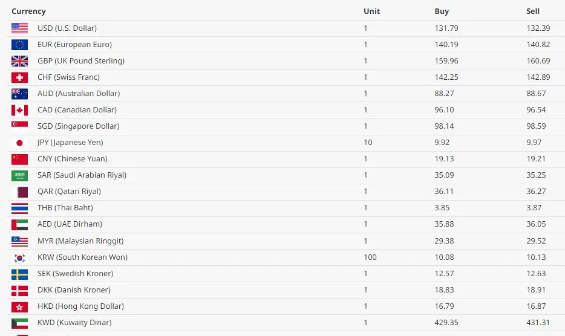Click the South Korean flag icon
This screenshot has width=565, height=336.
(x=19, y=258)
